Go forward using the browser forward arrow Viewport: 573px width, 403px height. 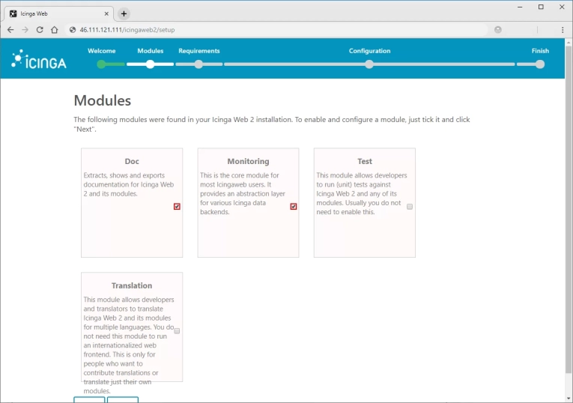click(25, 30)
